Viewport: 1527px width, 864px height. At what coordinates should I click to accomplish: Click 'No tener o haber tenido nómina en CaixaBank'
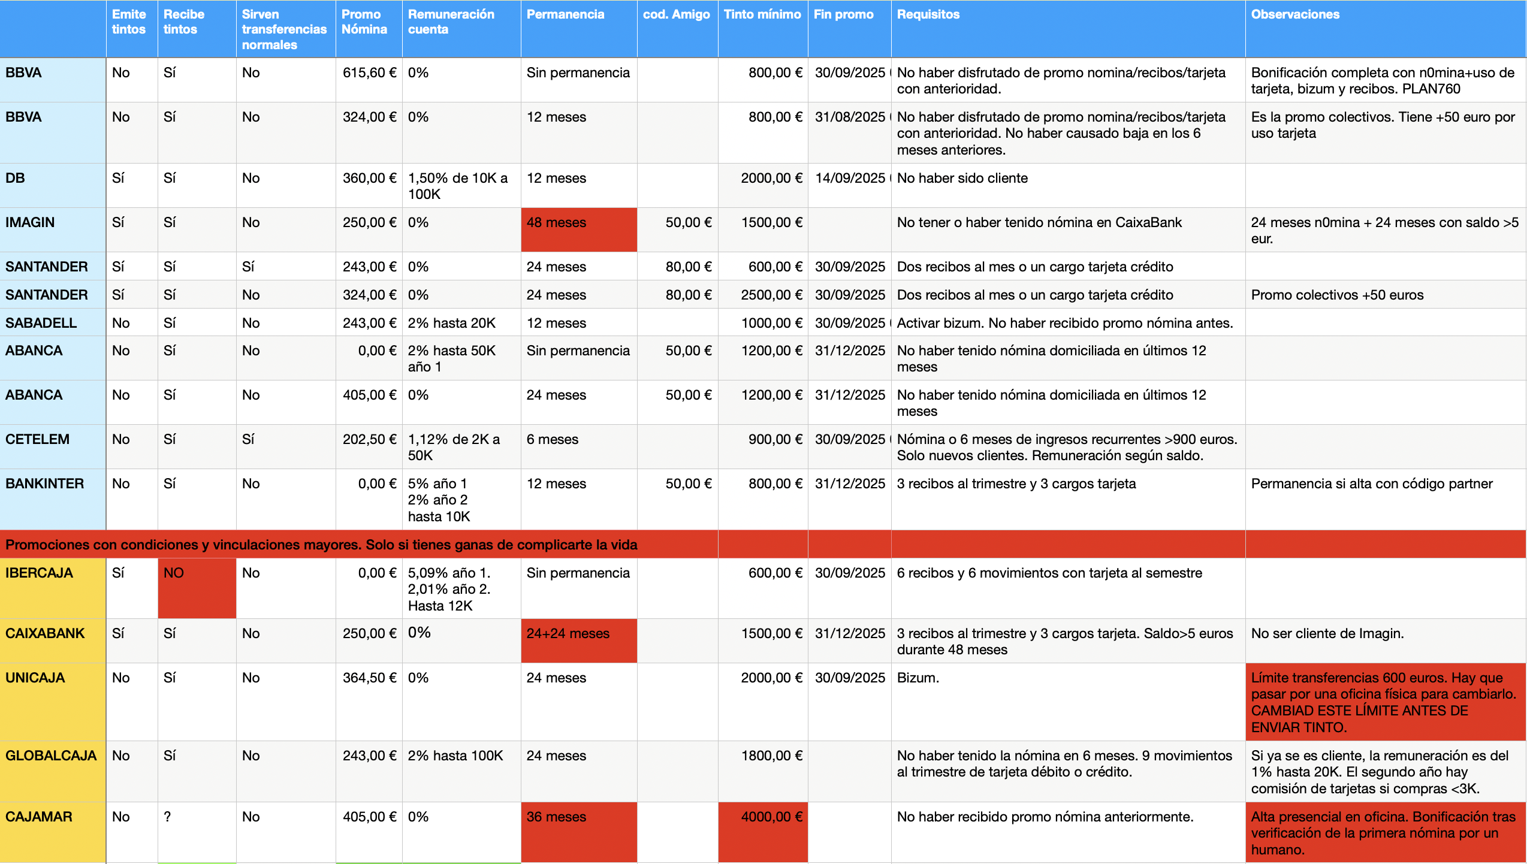pos(1068,229)
